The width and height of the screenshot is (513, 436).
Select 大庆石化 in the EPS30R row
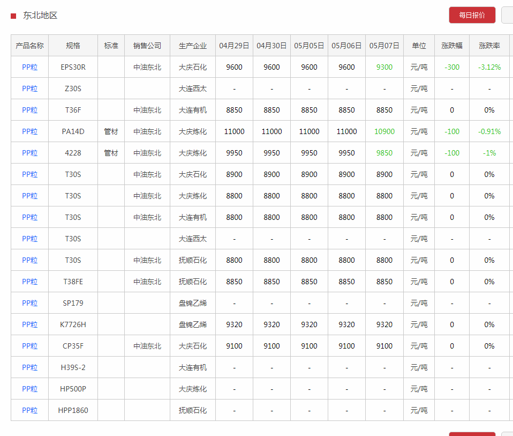(x=193, y=67)
